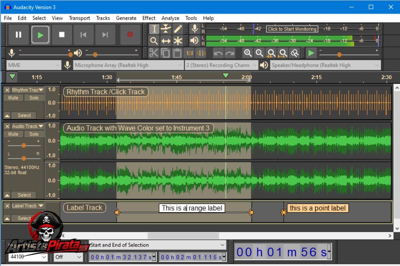
Task: Start playback with the Play button
Action: (40, 35)
